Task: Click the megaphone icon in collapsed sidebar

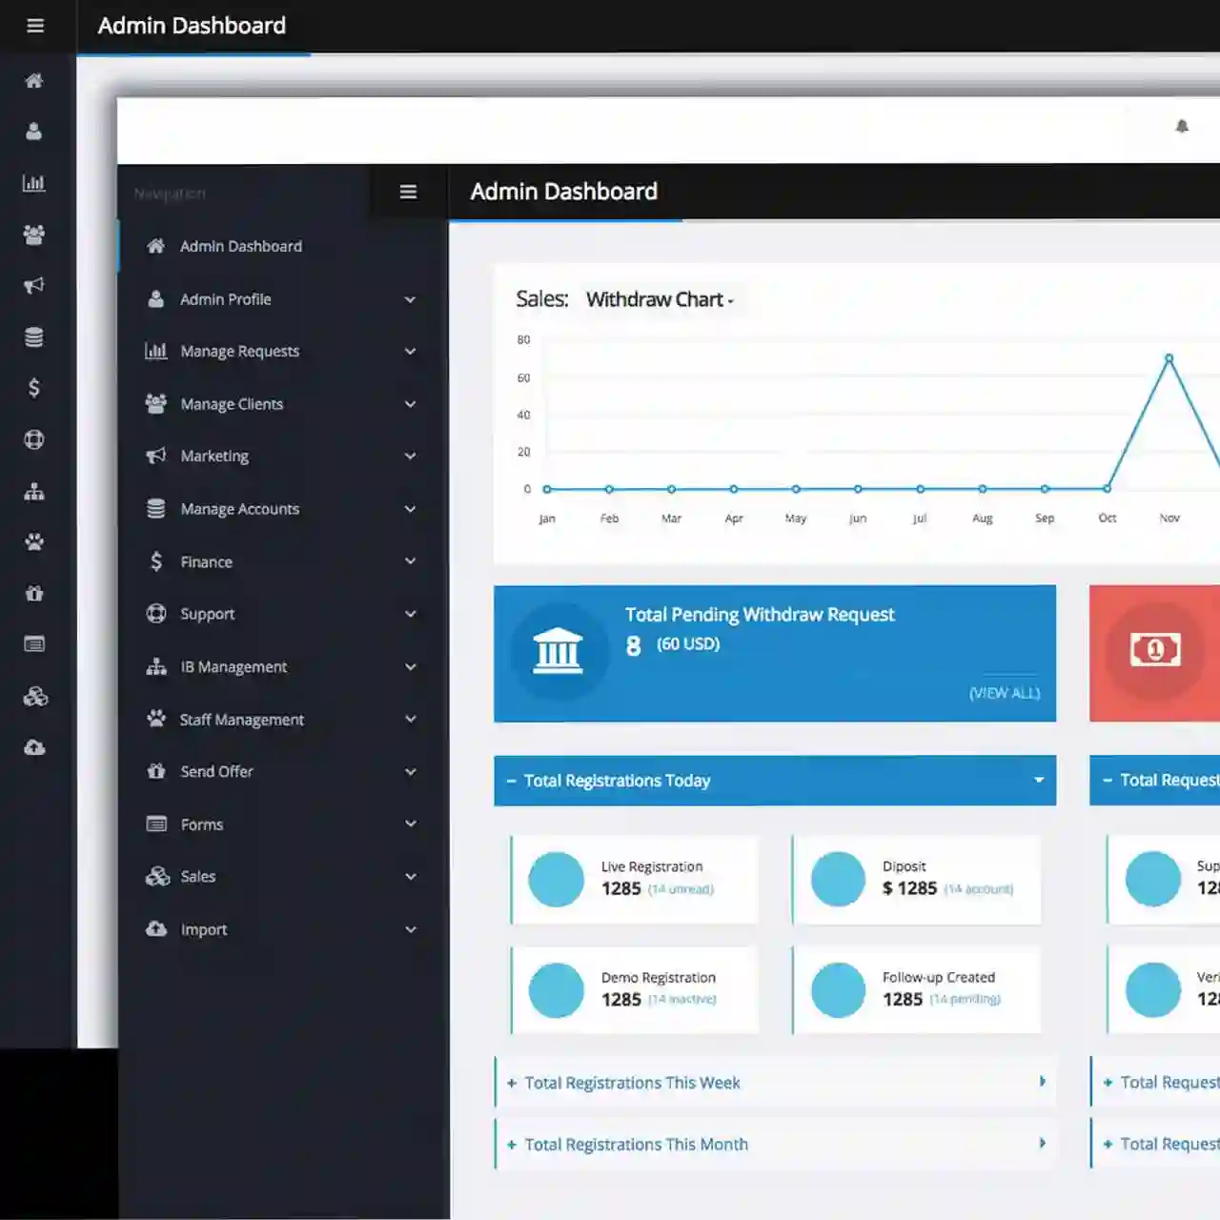Action: point(34,285)
